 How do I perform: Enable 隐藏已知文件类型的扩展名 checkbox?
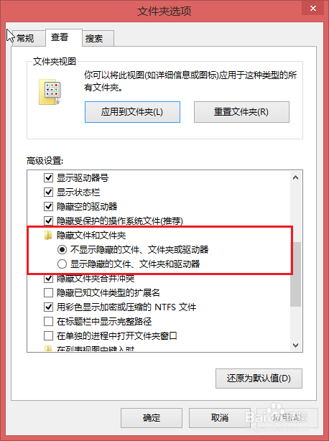(x=48, y=293)
